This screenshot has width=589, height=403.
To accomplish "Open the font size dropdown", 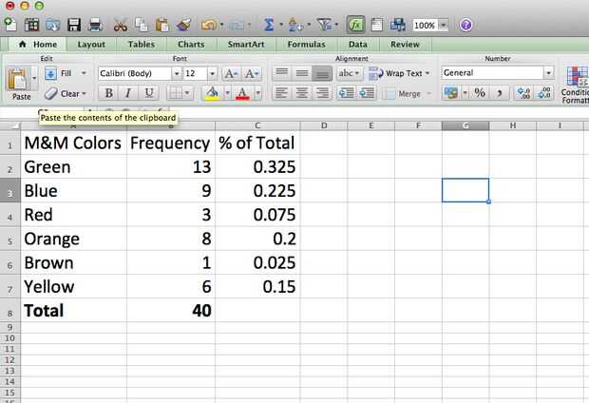I will click(212, 73).
